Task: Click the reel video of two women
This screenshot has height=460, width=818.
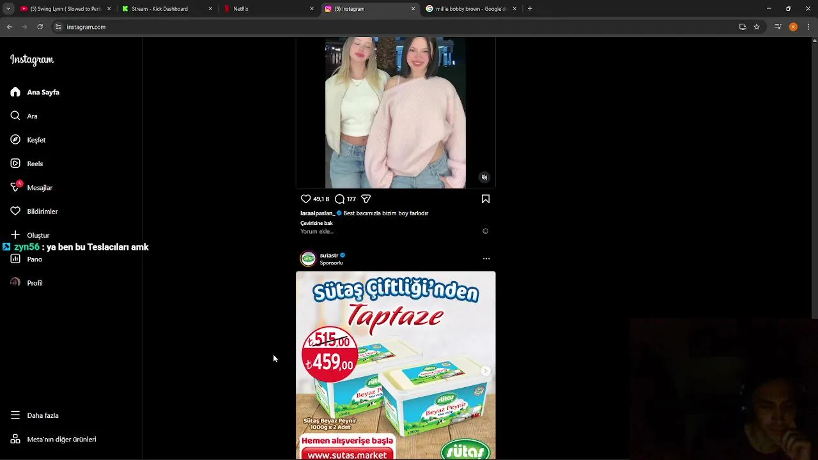Action: pyautogui.click(x=396, y=112)
